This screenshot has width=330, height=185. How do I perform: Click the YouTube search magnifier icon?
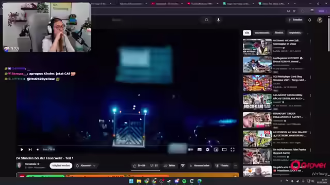(x=207, y=20)
